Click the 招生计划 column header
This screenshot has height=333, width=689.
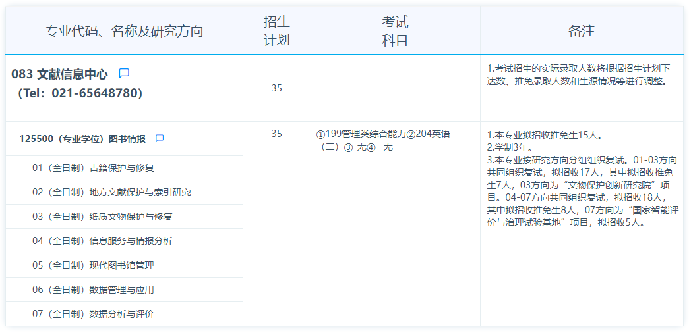point(276,31)
